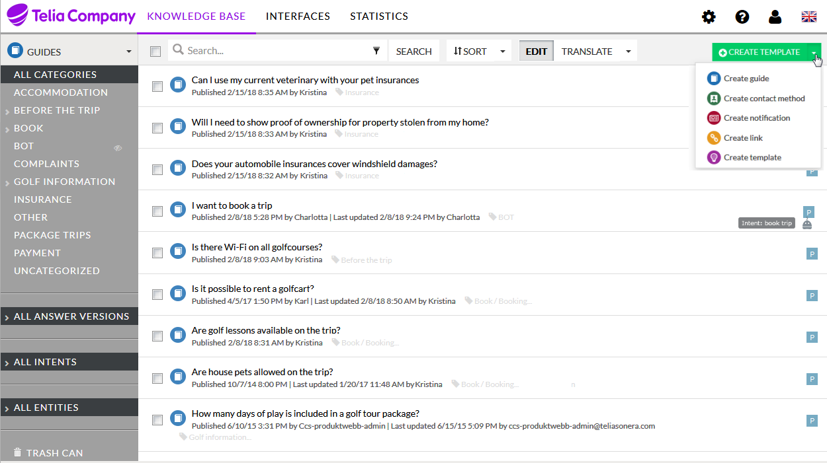Open the Guides type dropdown
Screen dimensions: 827x463
(x=128, y=52)
